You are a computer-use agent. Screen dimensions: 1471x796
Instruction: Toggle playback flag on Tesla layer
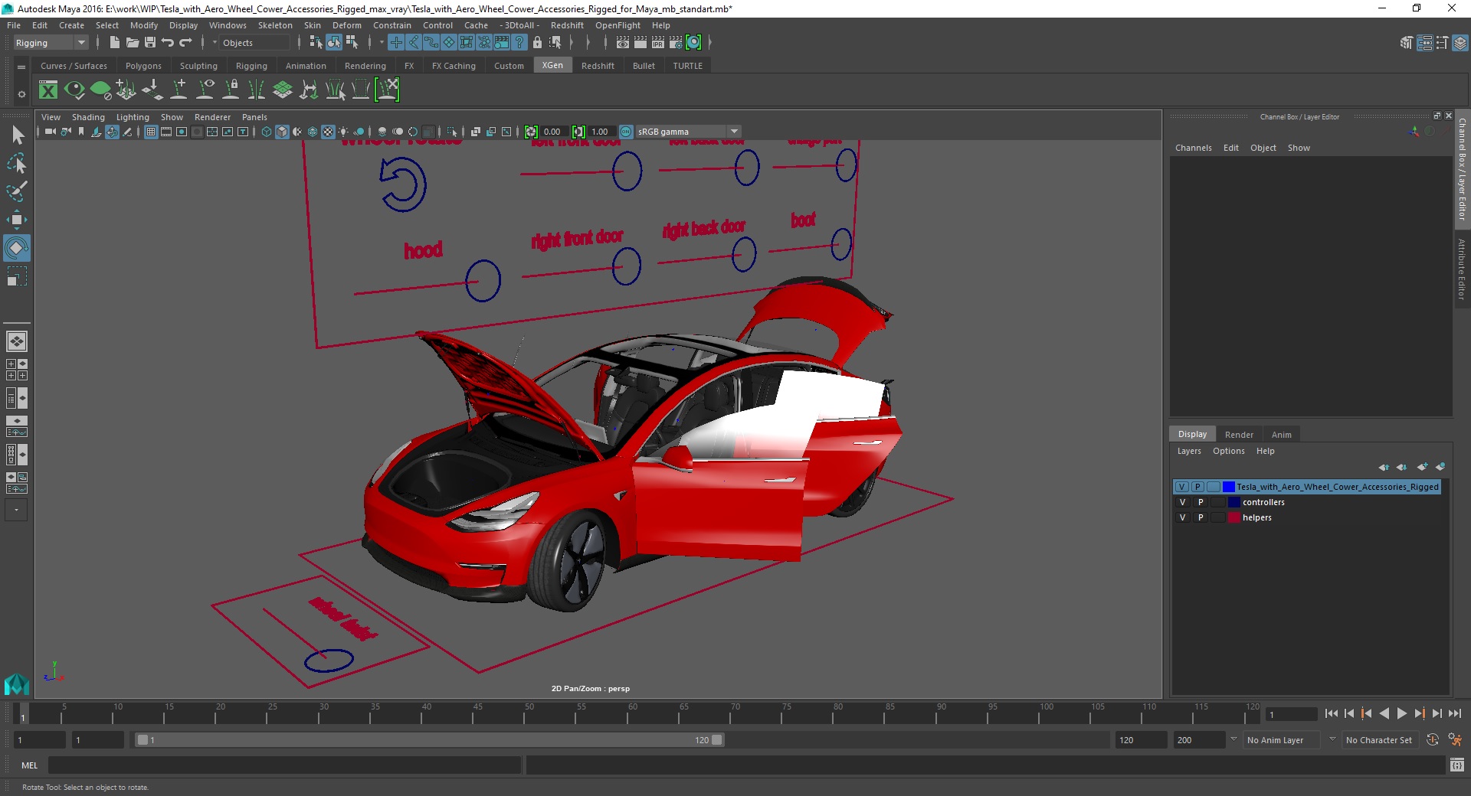tap(1197, 487)
